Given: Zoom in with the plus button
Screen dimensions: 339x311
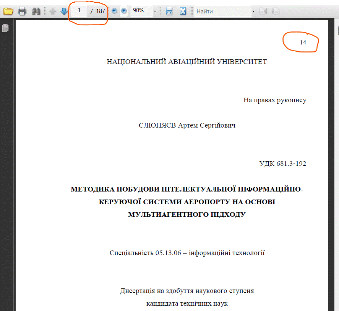Looking at the screenshot, I should click(x=124, y=11).
